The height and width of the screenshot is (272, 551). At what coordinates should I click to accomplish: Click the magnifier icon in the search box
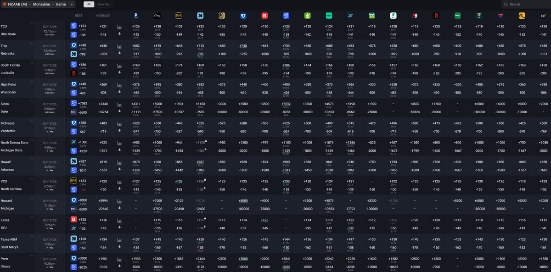pyautogui.click(x=506, y=4)
